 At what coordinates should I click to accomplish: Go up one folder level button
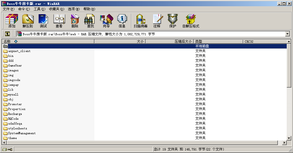coord(7,34)
